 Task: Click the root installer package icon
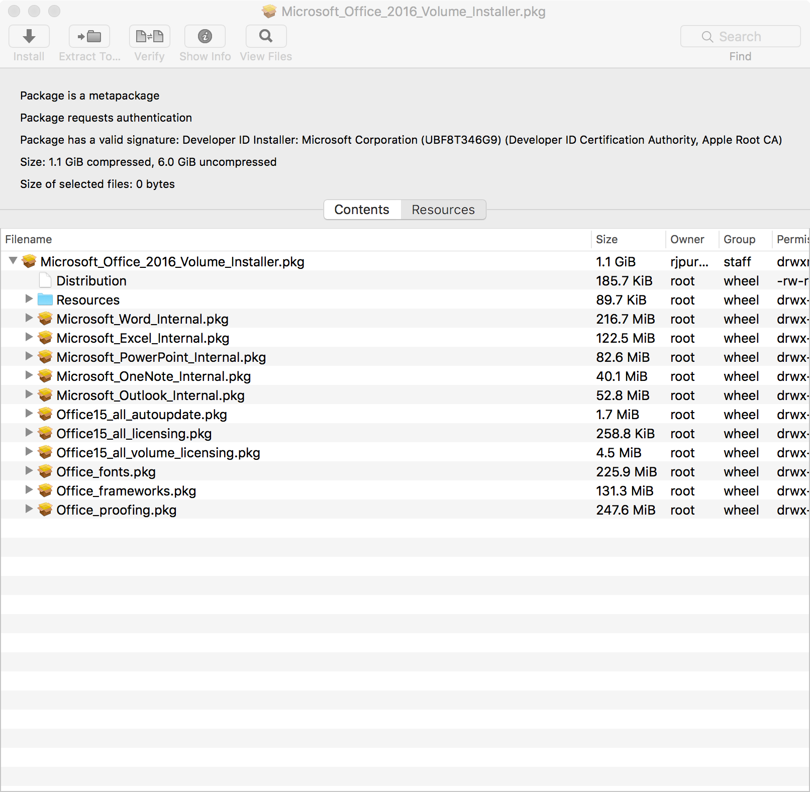coord(29,261)
